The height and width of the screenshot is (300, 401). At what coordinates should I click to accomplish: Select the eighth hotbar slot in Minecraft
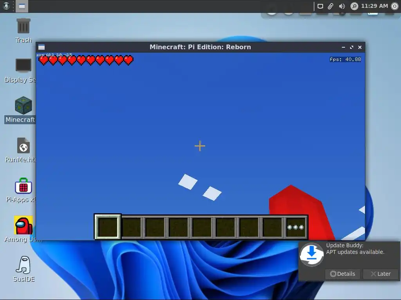point(272,227)
